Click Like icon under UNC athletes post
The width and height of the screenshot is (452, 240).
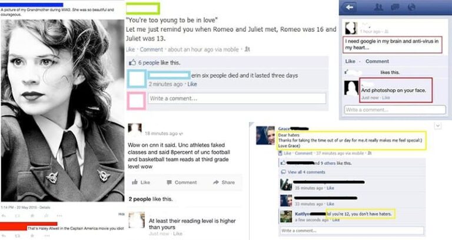(135, 182)
